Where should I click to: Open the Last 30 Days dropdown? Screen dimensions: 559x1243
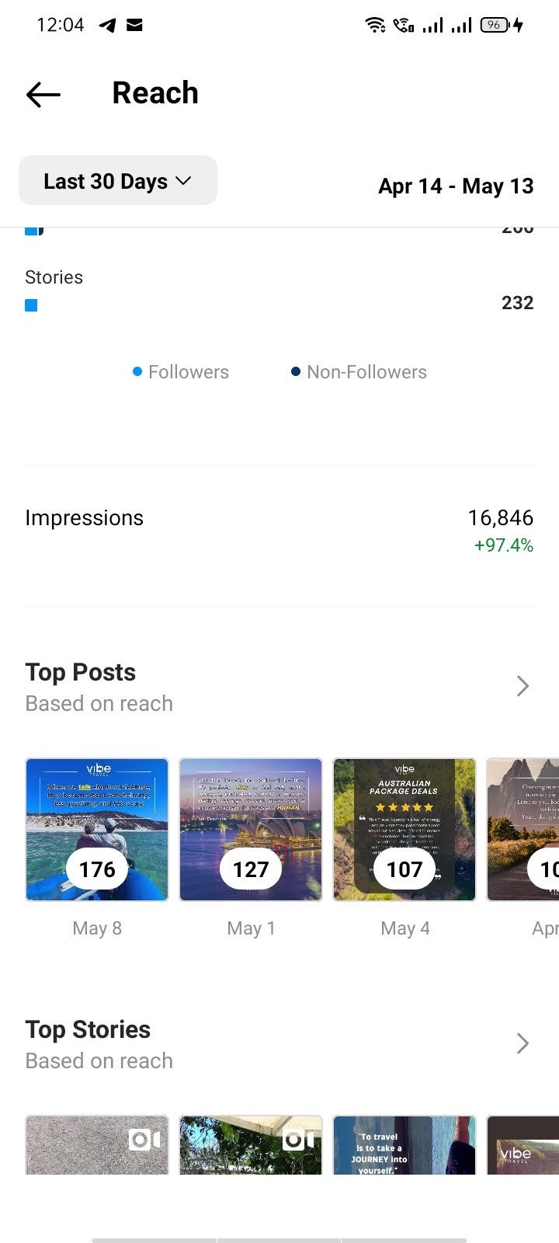[x=118, y=181]
